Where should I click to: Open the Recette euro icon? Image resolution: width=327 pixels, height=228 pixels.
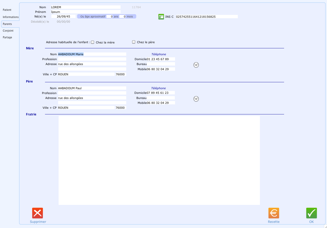274,213
